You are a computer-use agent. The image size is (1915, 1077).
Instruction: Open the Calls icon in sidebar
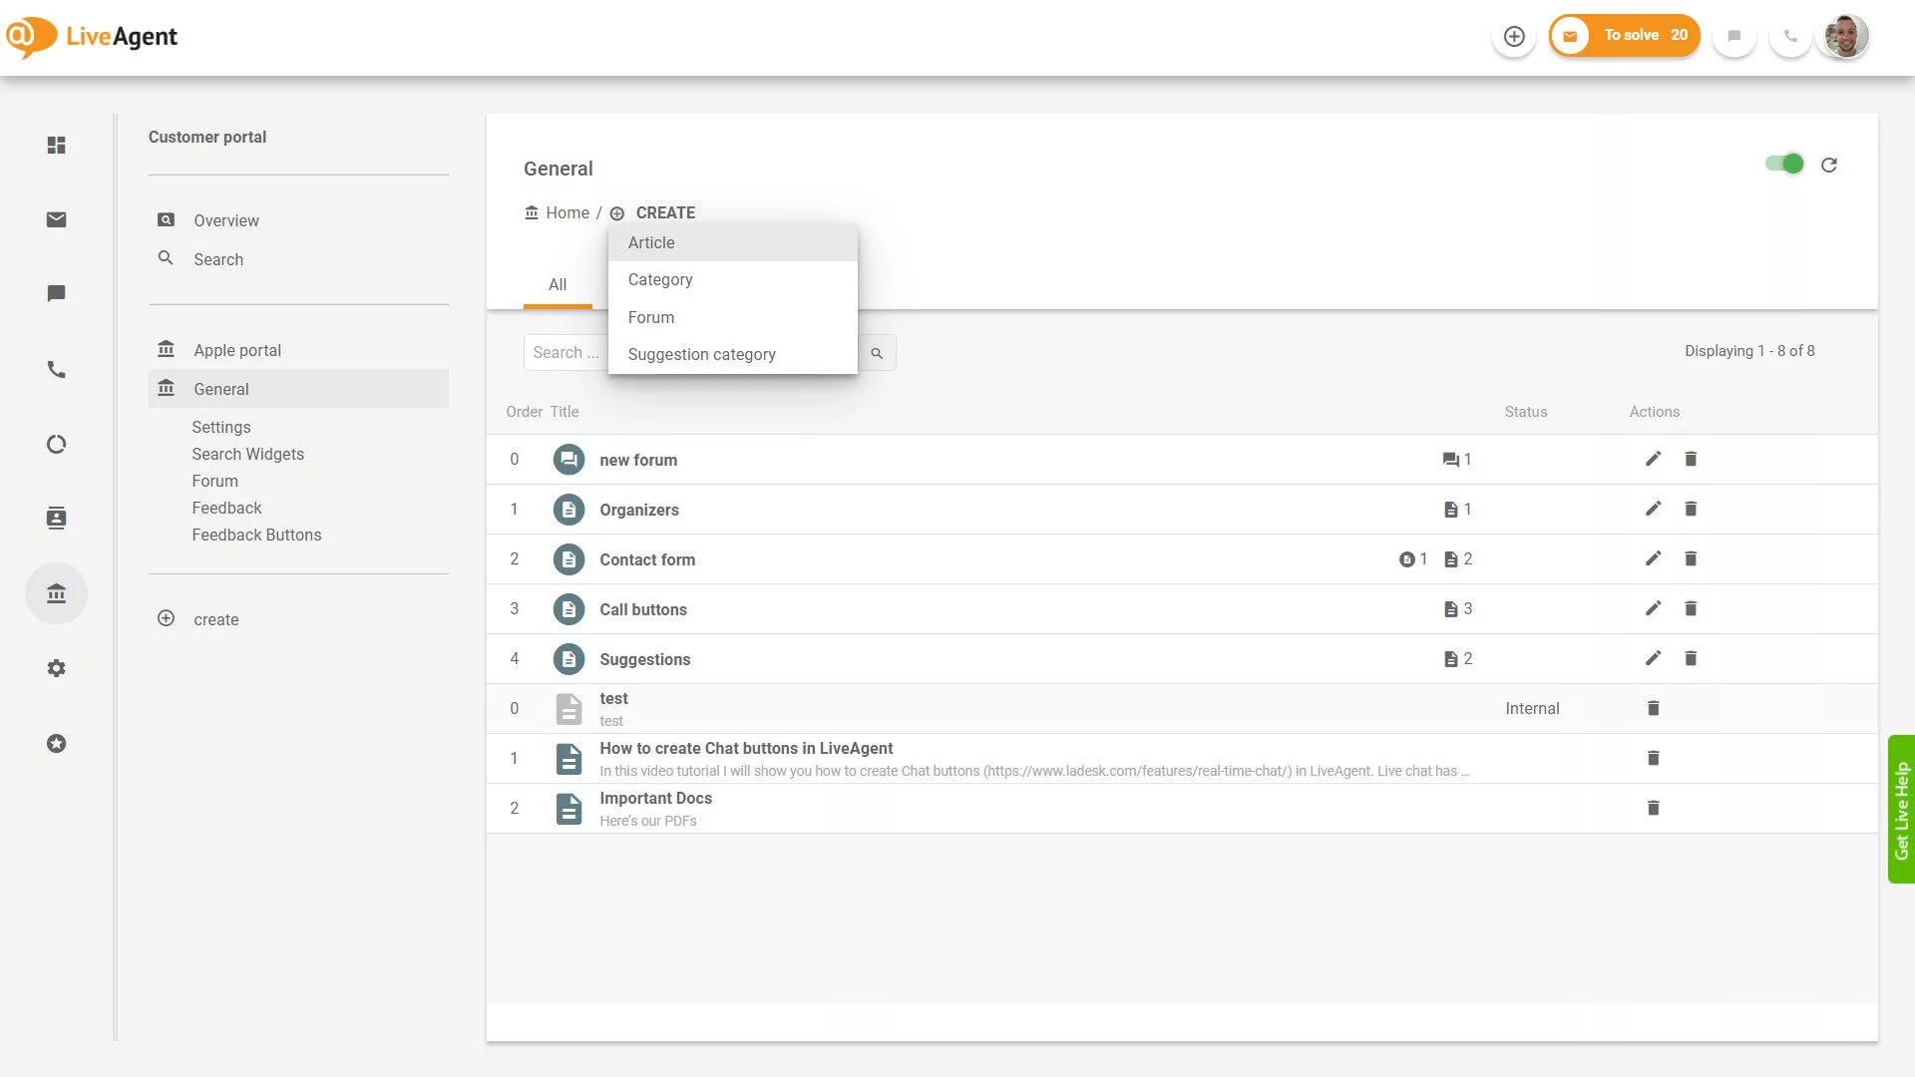(x=56, y=369)
